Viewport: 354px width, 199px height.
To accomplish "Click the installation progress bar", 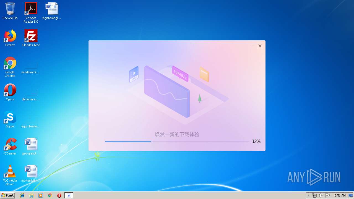I will point(177,141).
